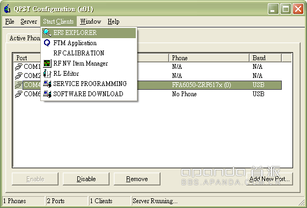Image resolution: width=307 pixels, height=208 pixels.
Task: Click the Software Download computer icon
Action: [x=47, y=94]
